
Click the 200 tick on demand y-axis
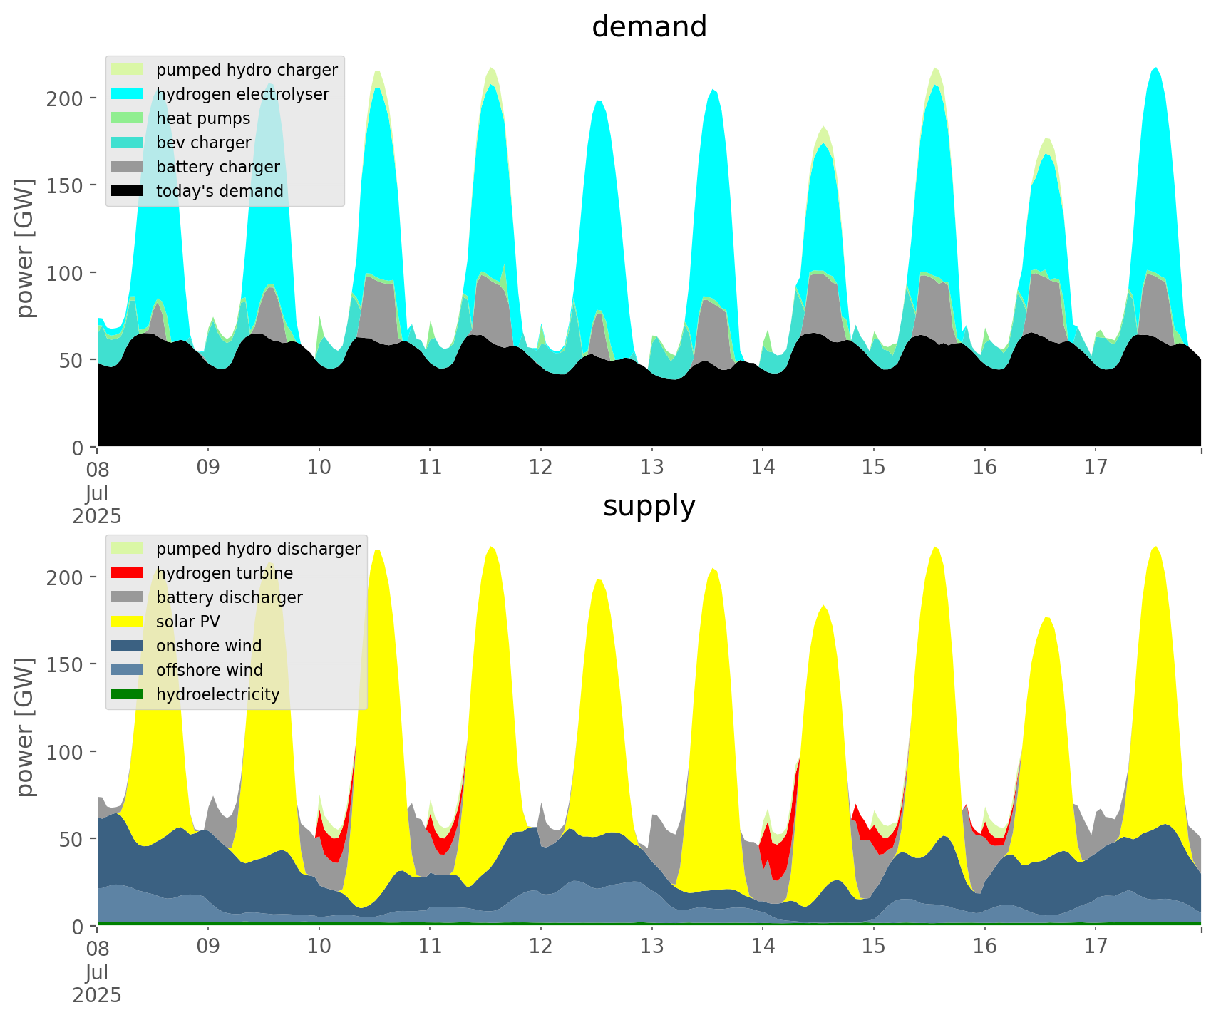66,98
